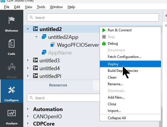167x127 pixels.
Task: Collapse the untitled2App node
Action: tap(36, 37)
